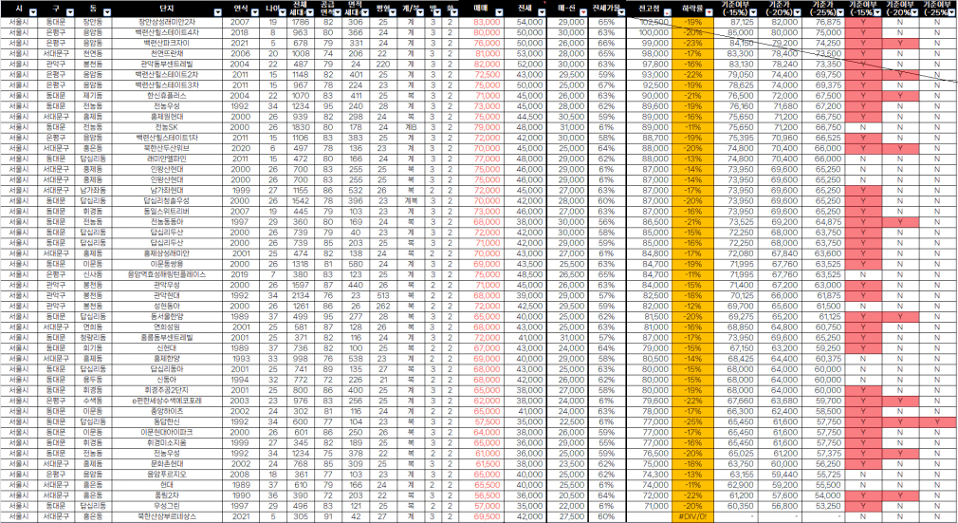Select the 중앙하이츠 cell
Screen dimensions: 958x523
coord(167,412)
